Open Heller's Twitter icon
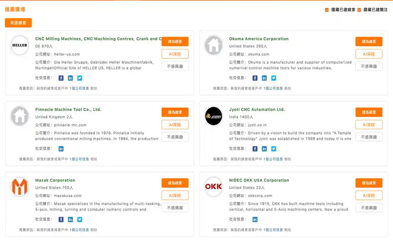This screenshot has width=393, height=242. pyautogui.click(x=80, y=78)
